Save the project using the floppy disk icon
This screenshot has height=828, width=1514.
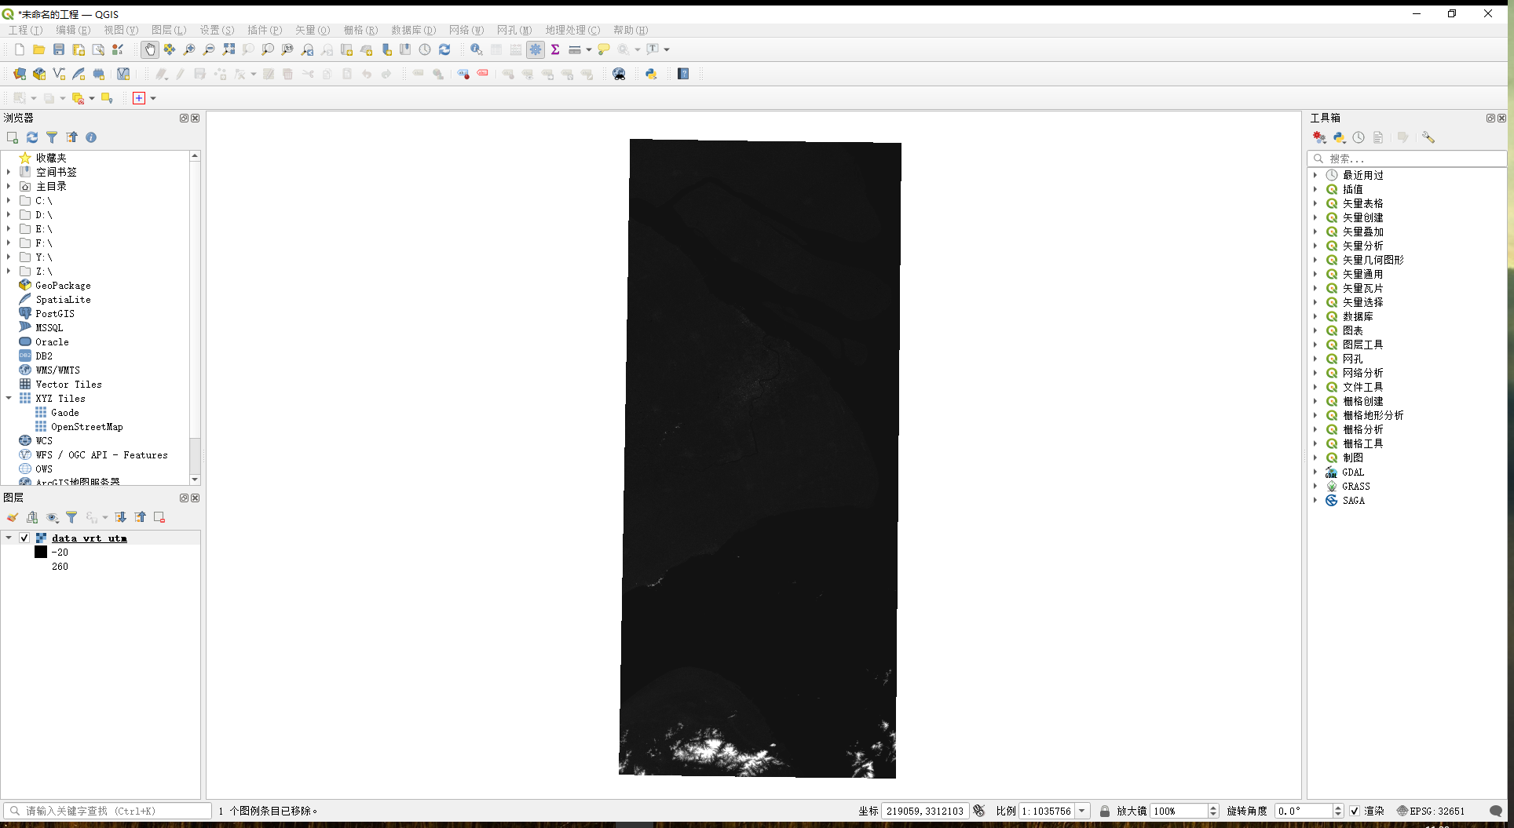click(x=59, y=49)
